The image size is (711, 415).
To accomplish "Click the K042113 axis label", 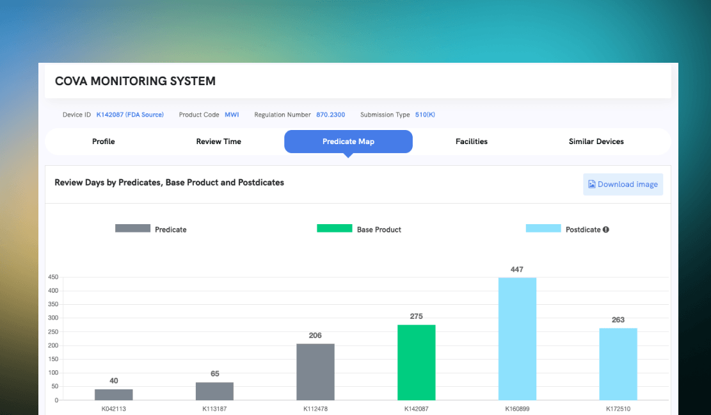I will click(114, 409).
